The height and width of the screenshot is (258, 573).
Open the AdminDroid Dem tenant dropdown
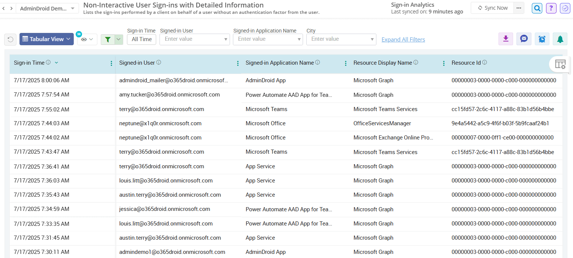48,8
